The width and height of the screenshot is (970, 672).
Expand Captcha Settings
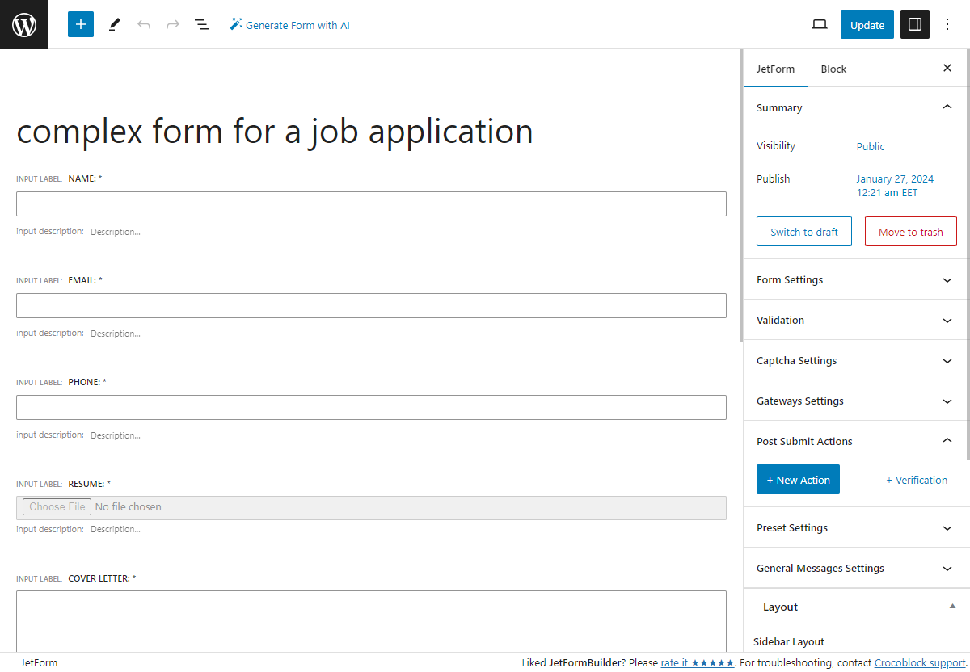click(x=854, y=360)
